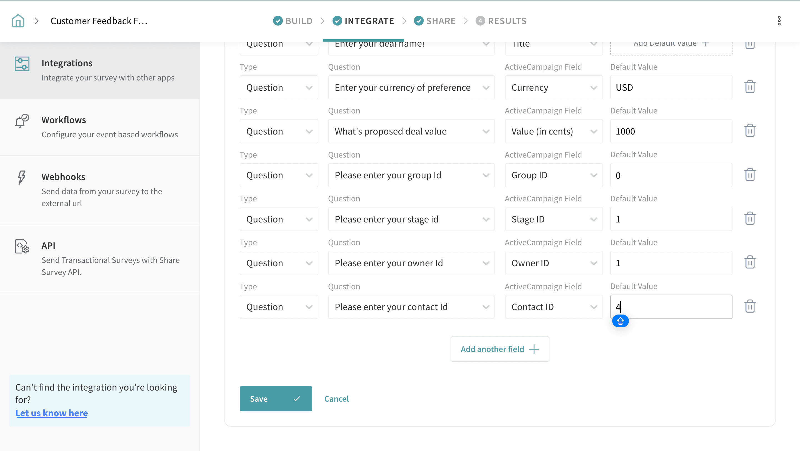
Task: Click the Save button
Action: [276, 399]
